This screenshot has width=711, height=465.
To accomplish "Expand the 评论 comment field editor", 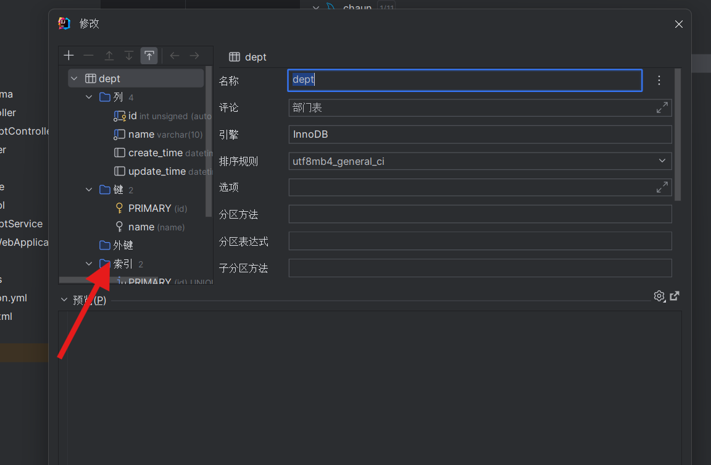I will 662,107.
